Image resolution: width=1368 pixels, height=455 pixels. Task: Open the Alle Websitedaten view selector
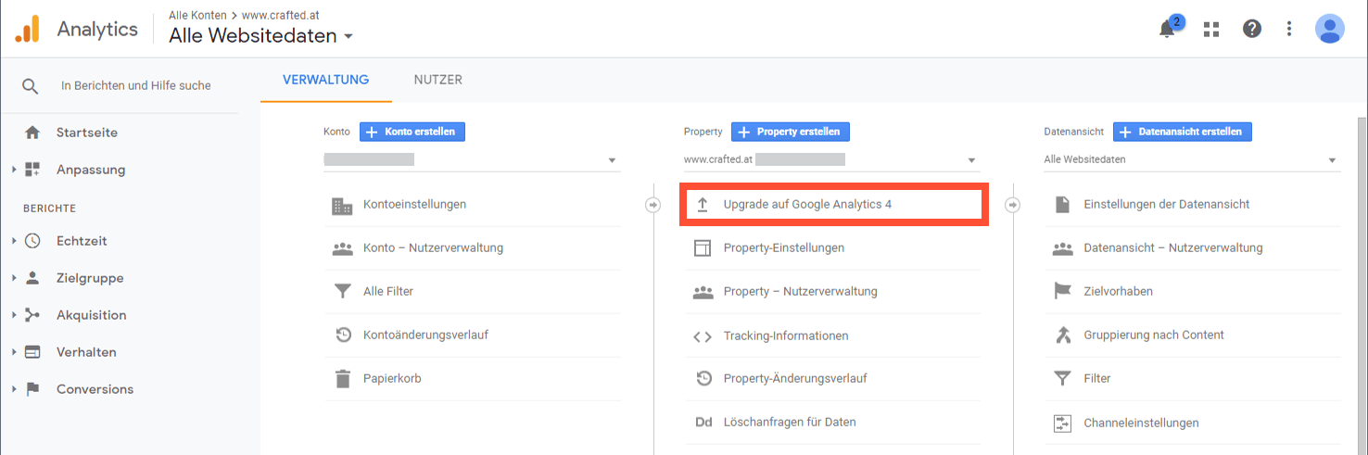(x=260, y=36)
